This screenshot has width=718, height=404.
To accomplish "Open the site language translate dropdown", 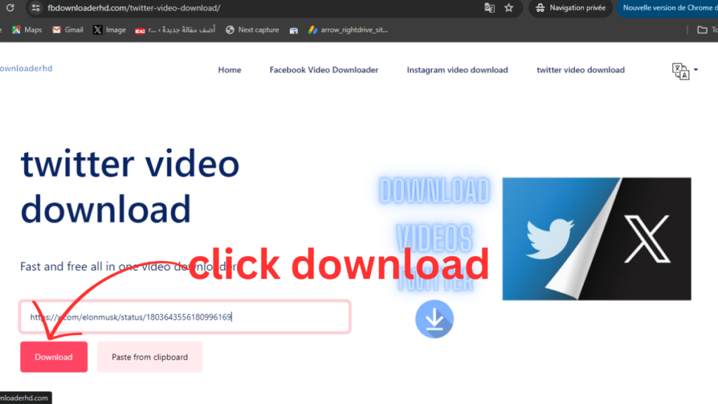I will tap(684, 71).
